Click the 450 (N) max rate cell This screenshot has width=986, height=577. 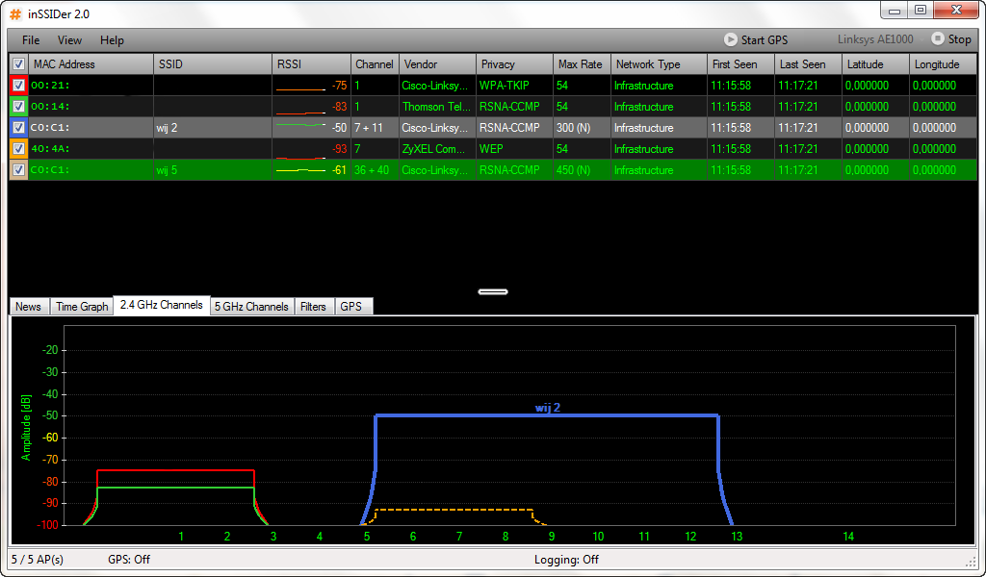[583, 170]
